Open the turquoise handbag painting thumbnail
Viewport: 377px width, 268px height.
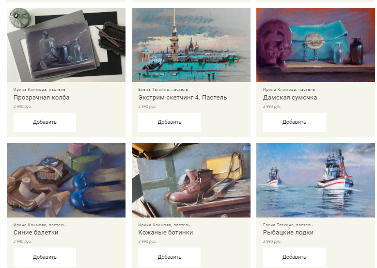pos(315,45)
